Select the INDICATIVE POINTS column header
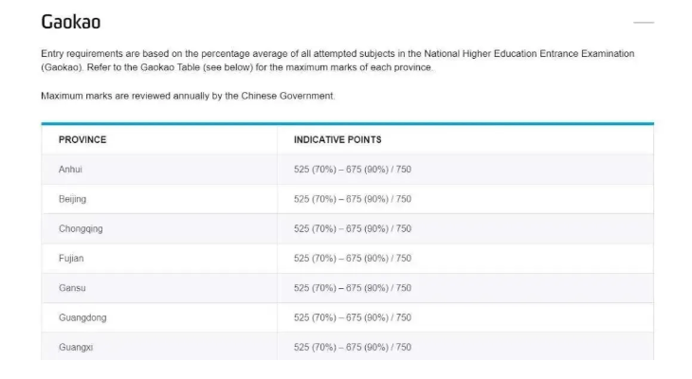Image resolution: width=692 pixels, height=379 pixels. [x=337, y=140]
